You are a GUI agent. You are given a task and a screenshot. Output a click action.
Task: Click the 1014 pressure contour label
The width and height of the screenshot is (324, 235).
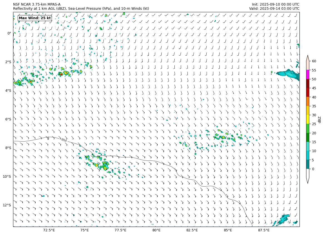click(x=64, y=140)
